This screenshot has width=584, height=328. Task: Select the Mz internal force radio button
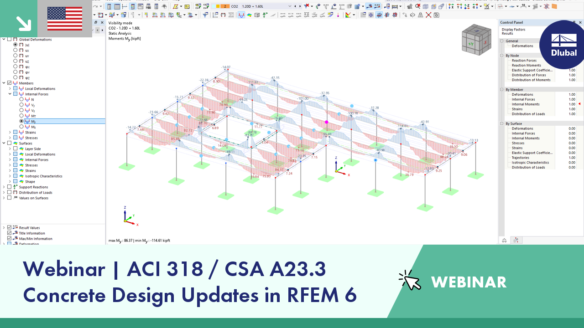[x=21, y=127]
